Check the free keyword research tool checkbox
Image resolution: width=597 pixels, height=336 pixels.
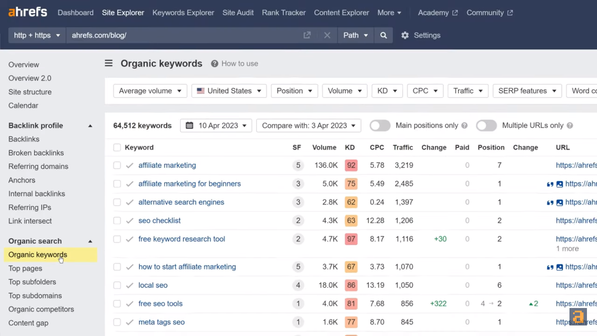click(x=117, y=239)
